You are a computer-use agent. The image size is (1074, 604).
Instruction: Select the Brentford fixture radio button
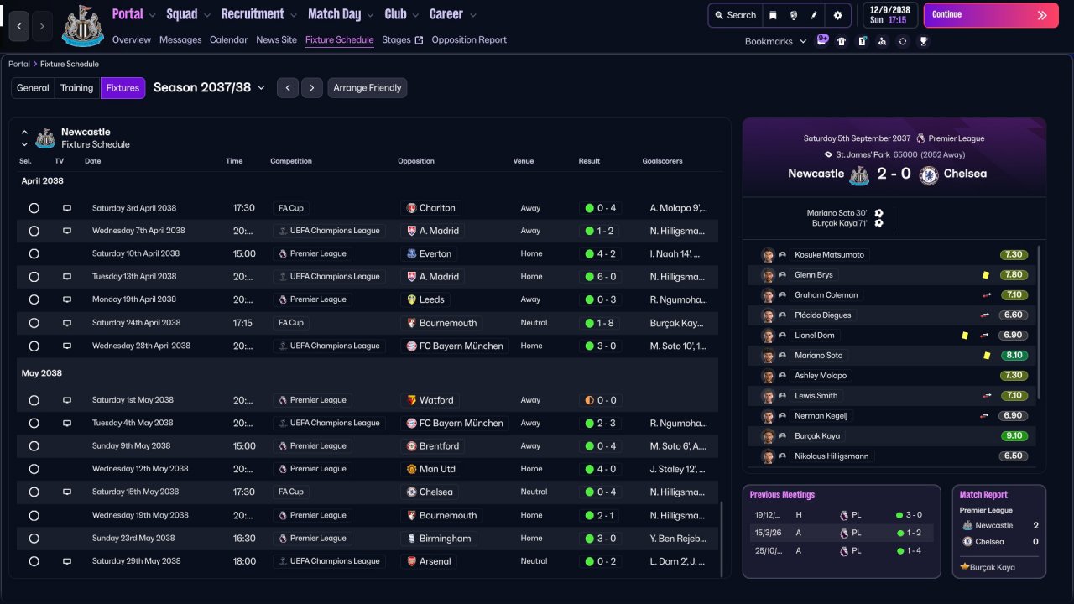[34, 446]
